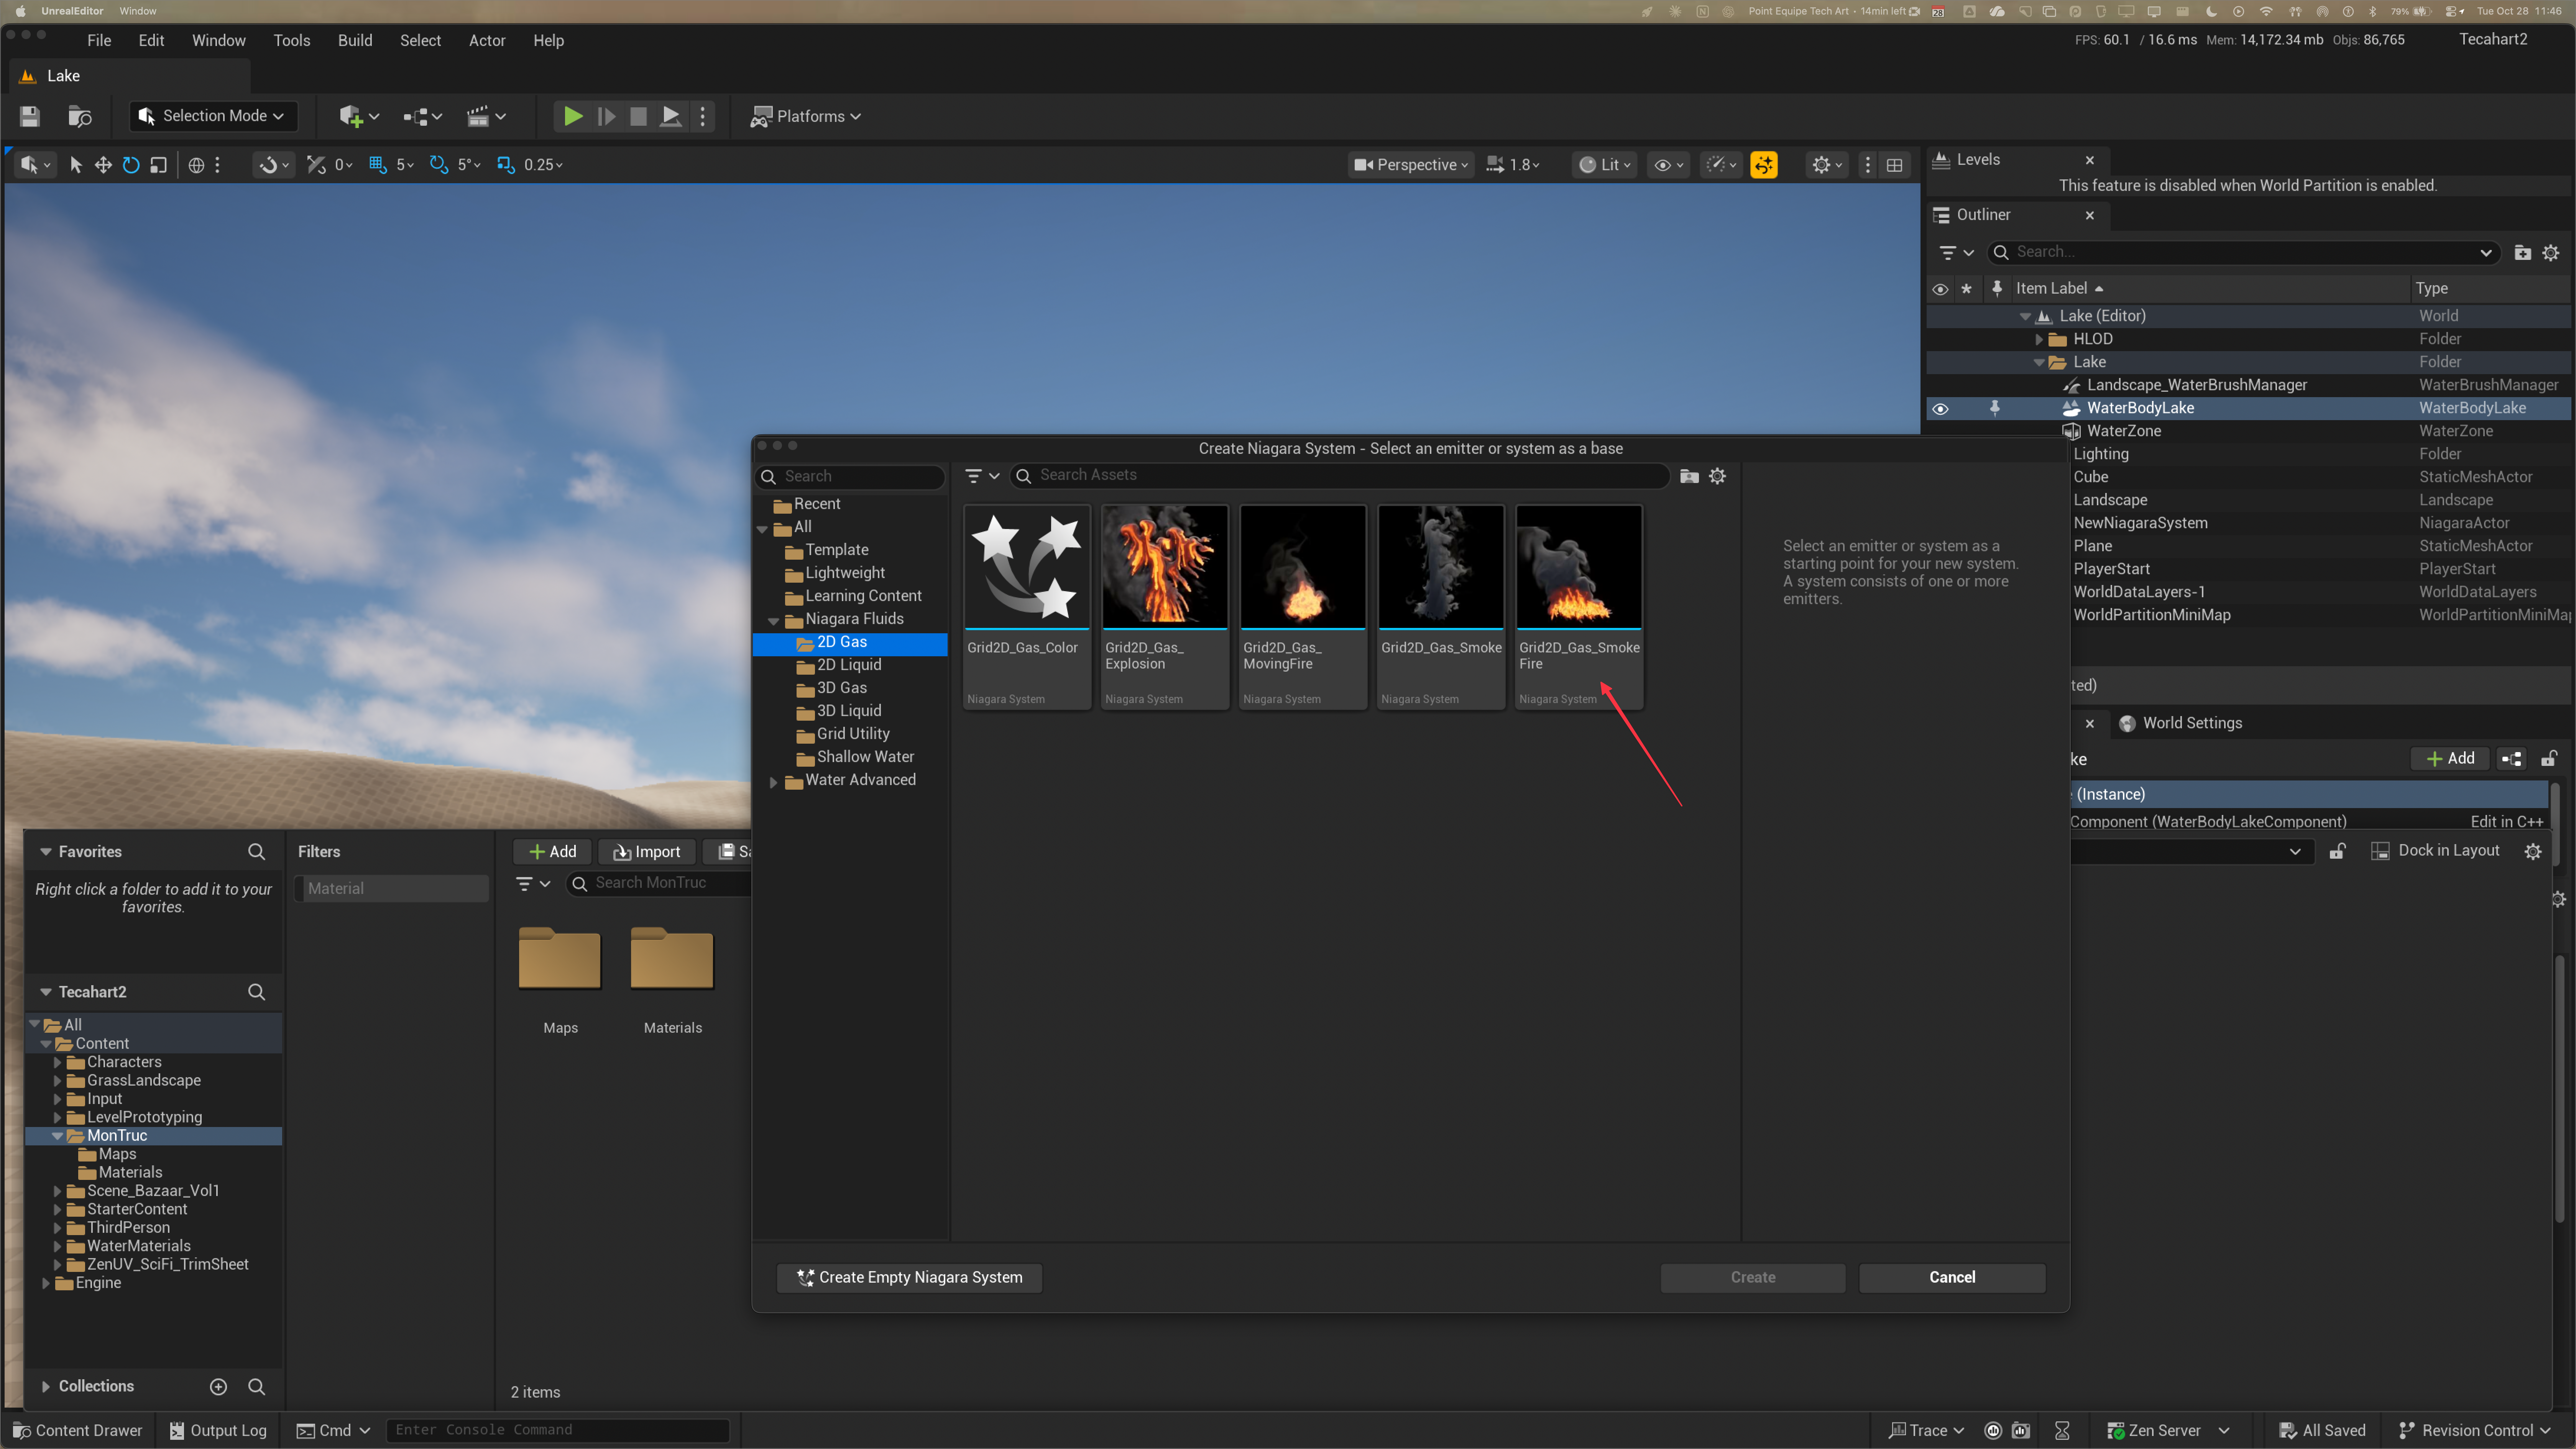Stop the play session
Screen dimensions: 2576x1449
pyautogui.click(x=638, y=116)
